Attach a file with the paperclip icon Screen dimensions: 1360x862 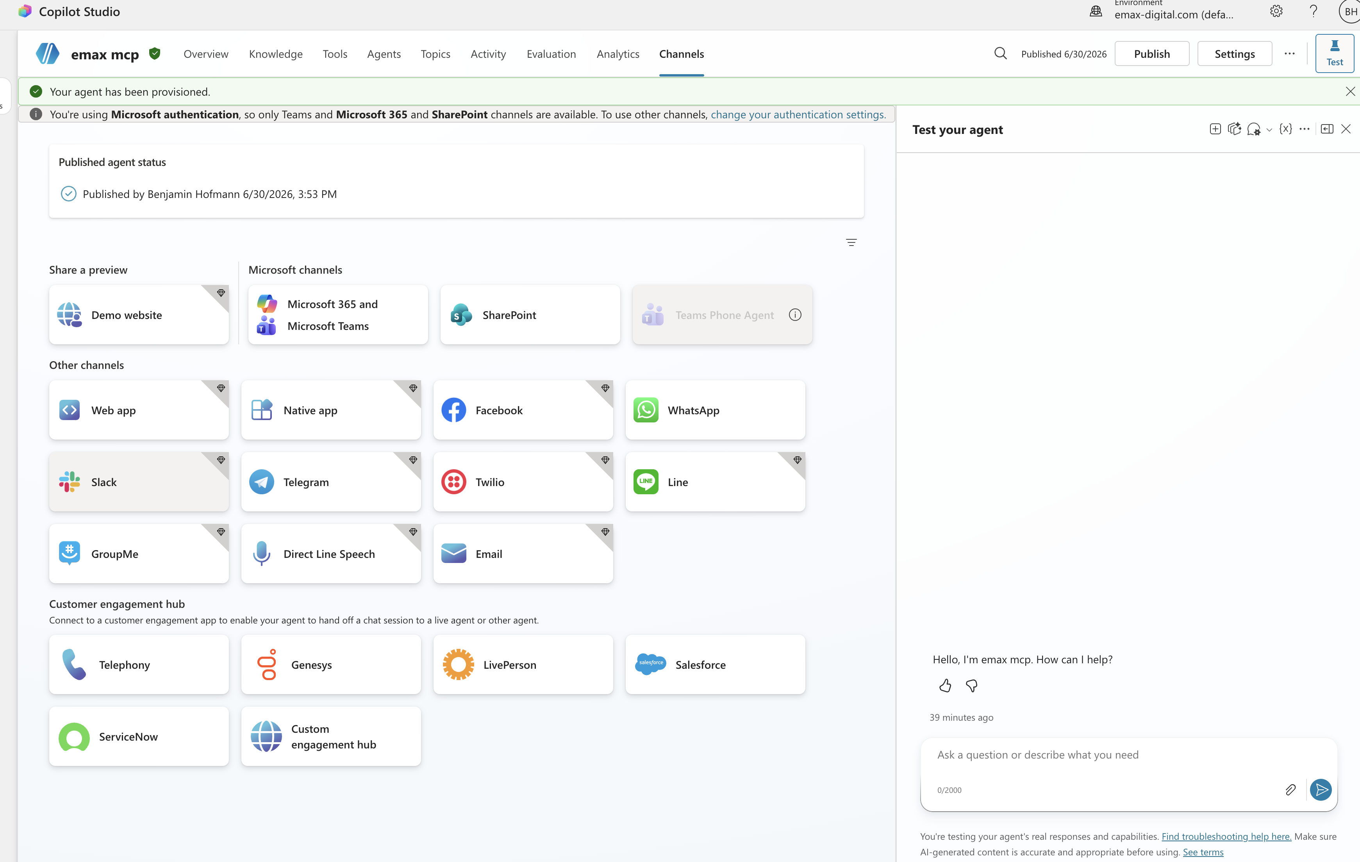click(1290, 790)
